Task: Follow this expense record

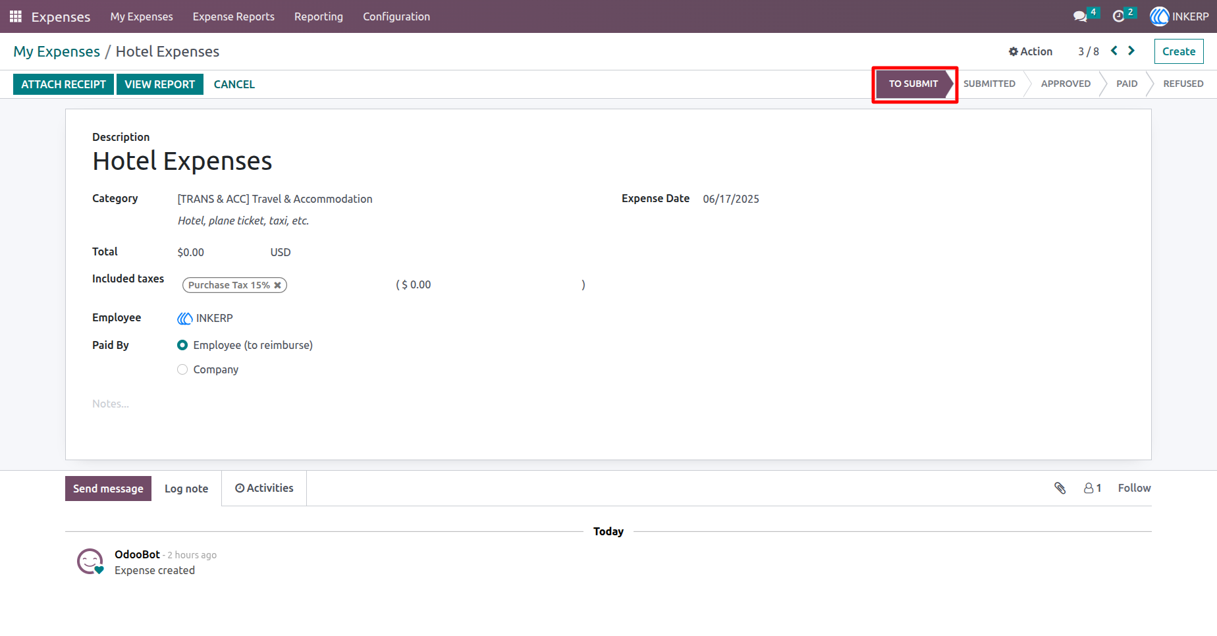Action: click(x=1134, y=488)
